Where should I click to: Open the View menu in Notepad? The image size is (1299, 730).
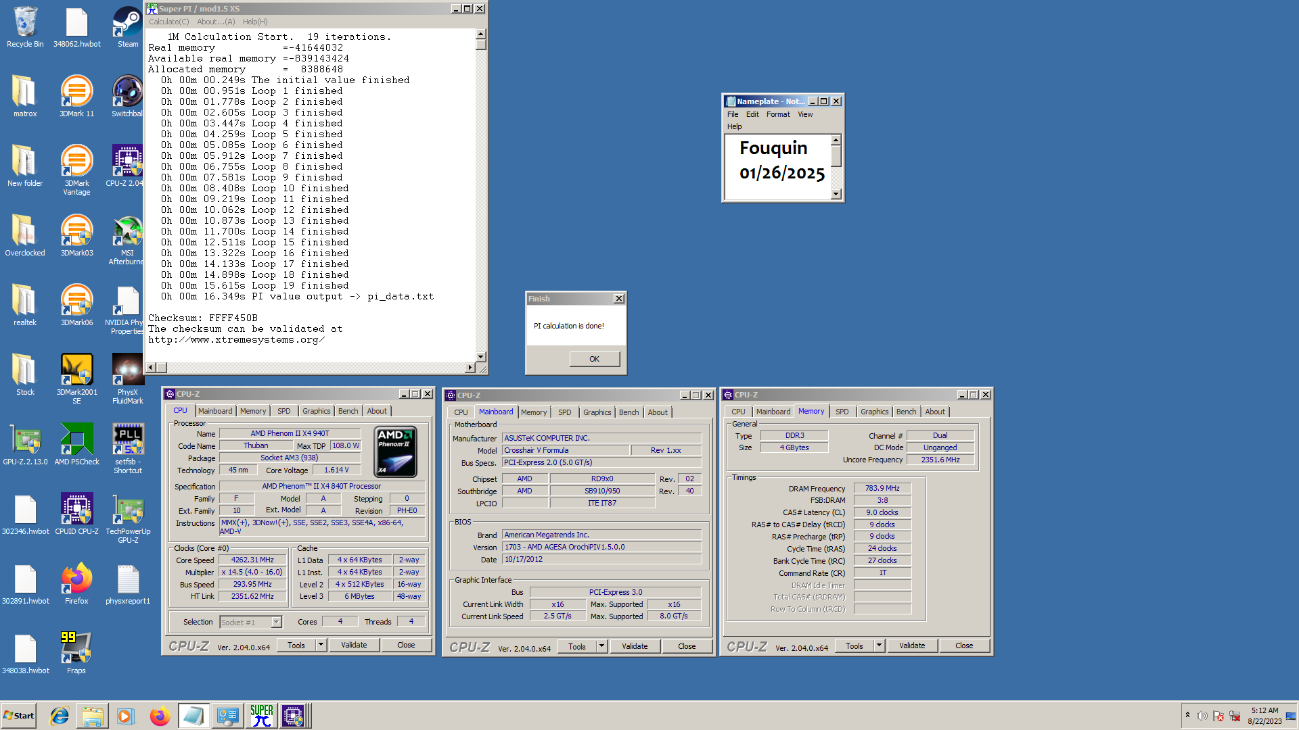805,114
